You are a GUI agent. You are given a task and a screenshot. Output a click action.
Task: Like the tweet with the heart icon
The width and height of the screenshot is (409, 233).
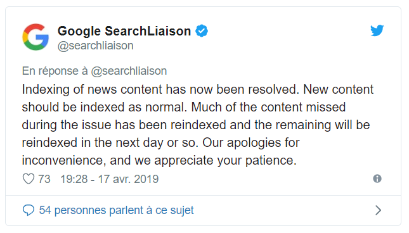[x=29, y=179]
